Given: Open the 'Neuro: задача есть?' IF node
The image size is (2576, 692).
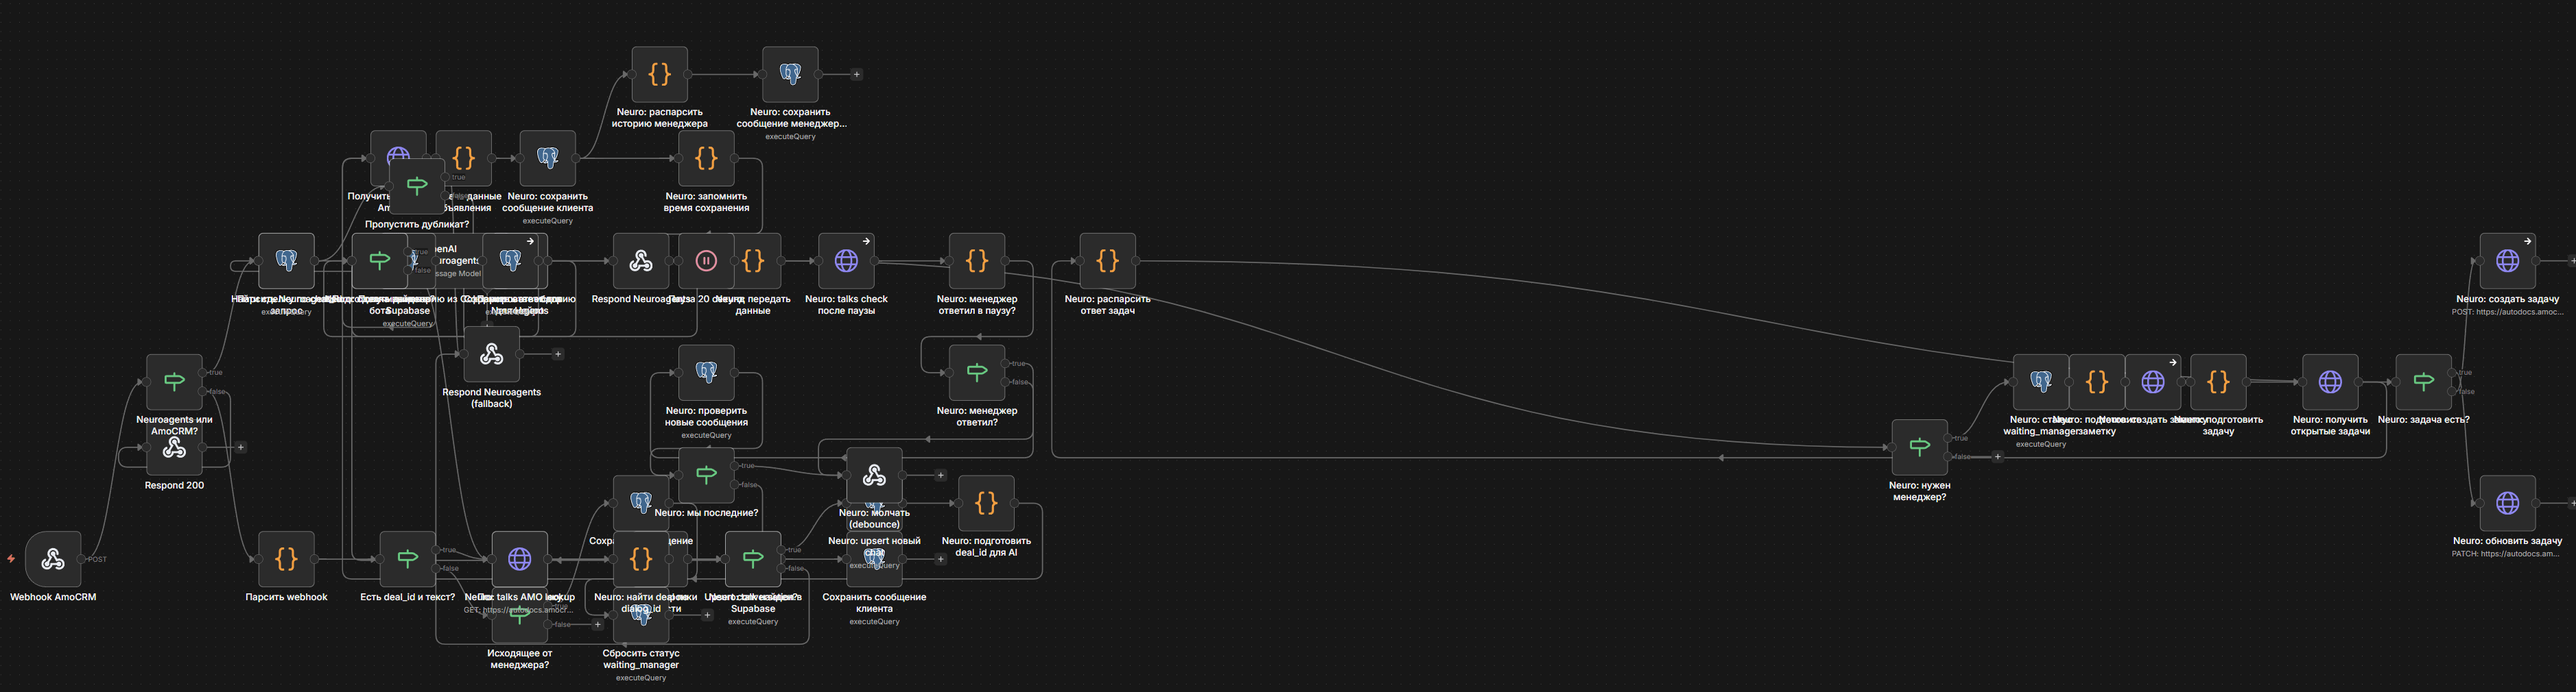Looking at the screenshot, I should pos(2423,382).
